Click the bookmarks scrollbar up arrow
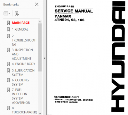 pos(40,22)
